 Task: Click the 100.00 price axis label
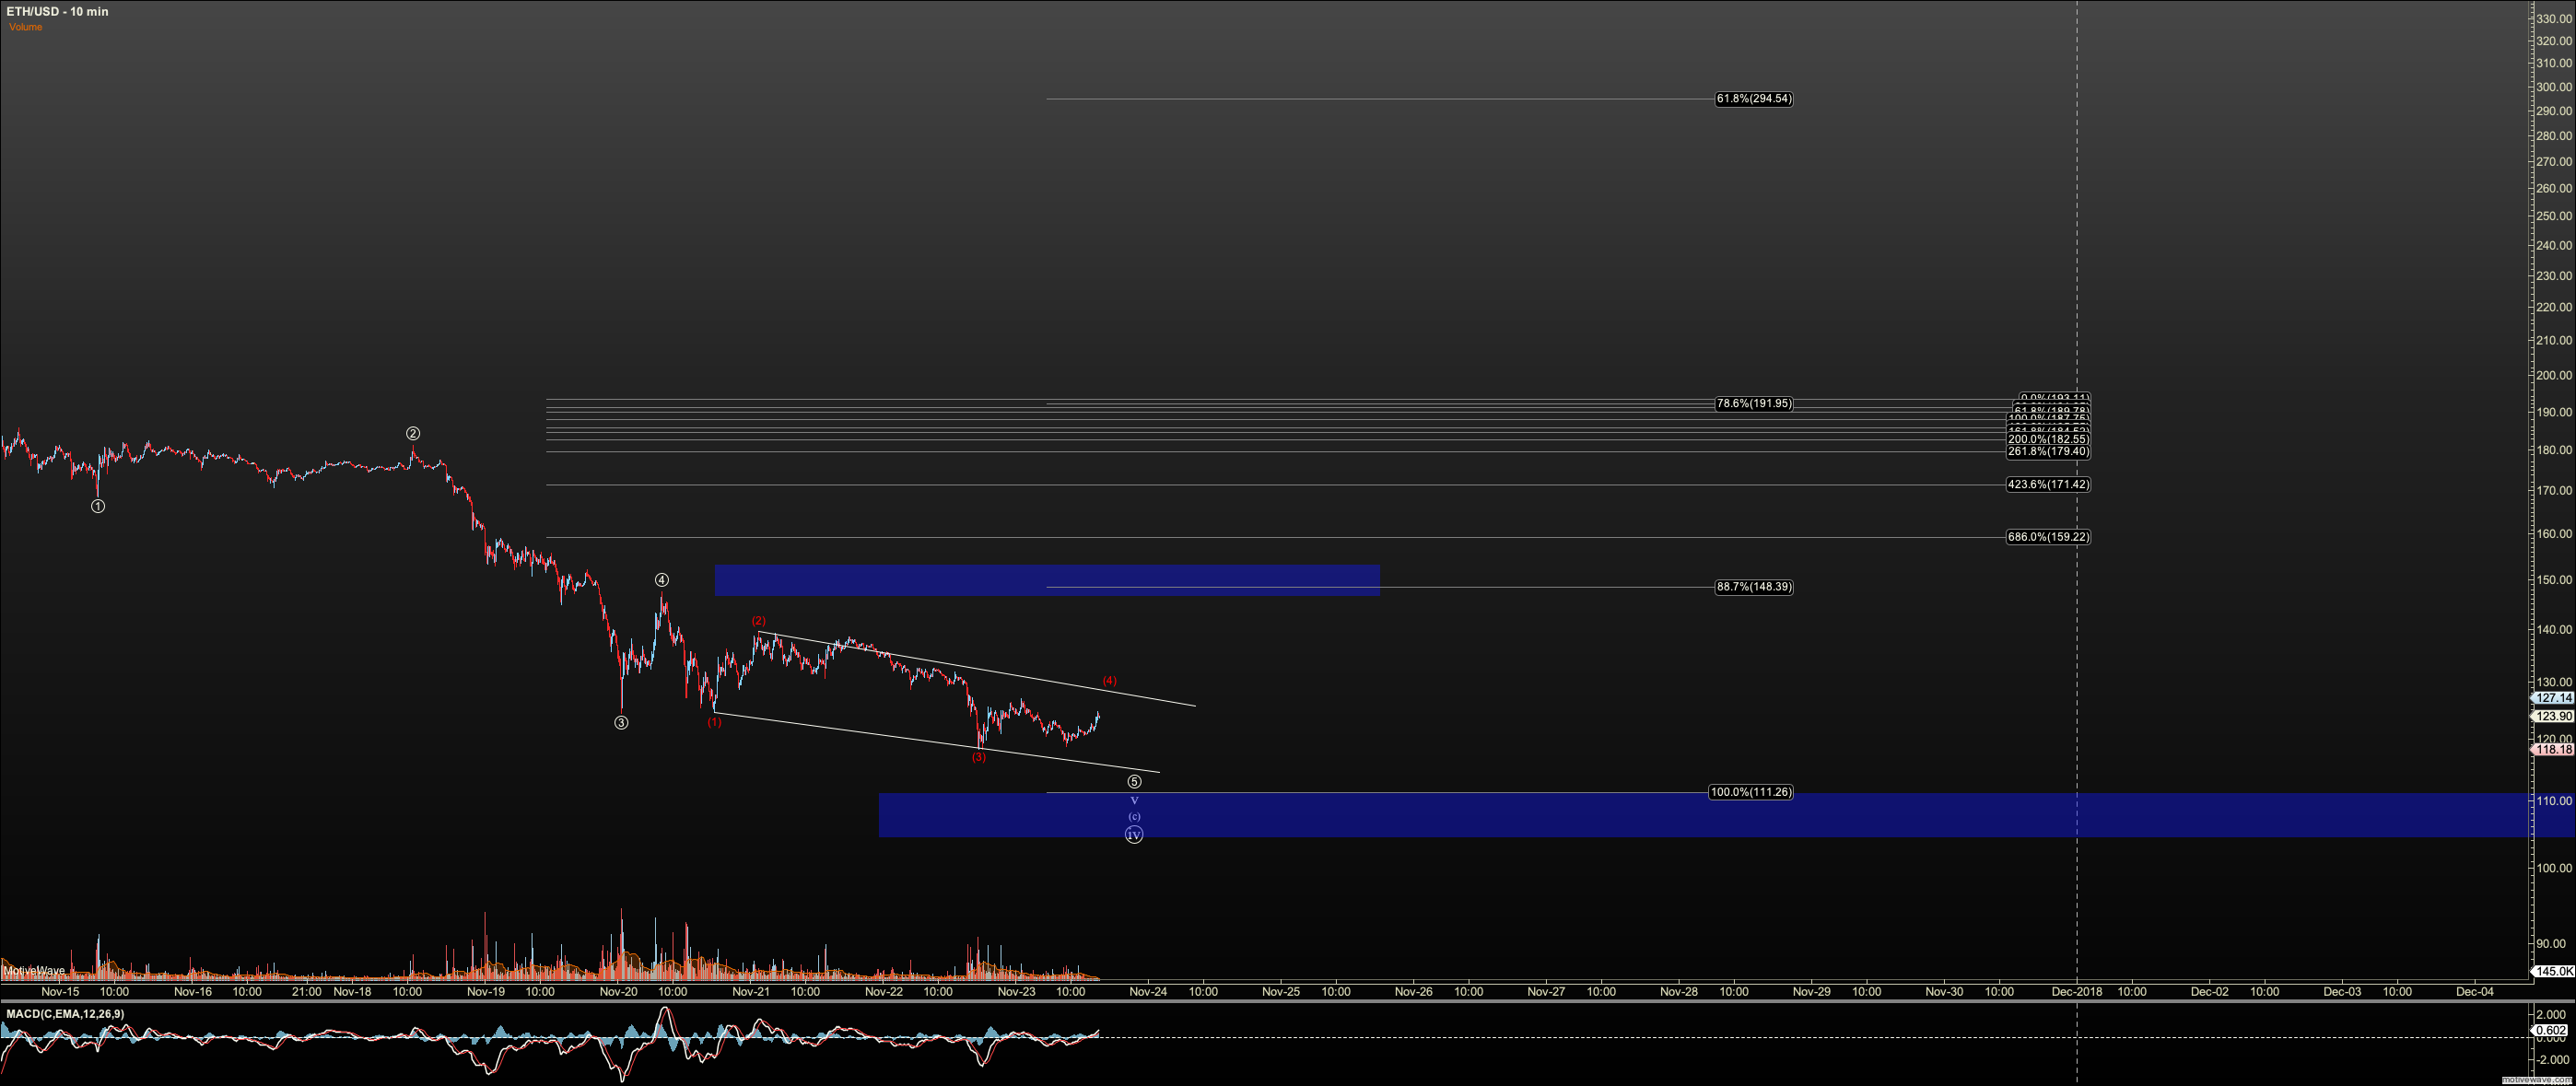click(x=2554, y=868)
